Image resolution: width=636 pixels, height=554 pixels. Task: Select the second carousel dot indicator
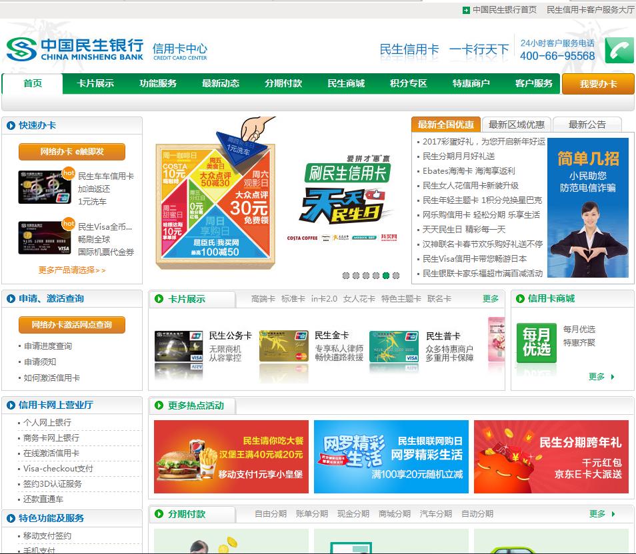click(x=356, y=276)
